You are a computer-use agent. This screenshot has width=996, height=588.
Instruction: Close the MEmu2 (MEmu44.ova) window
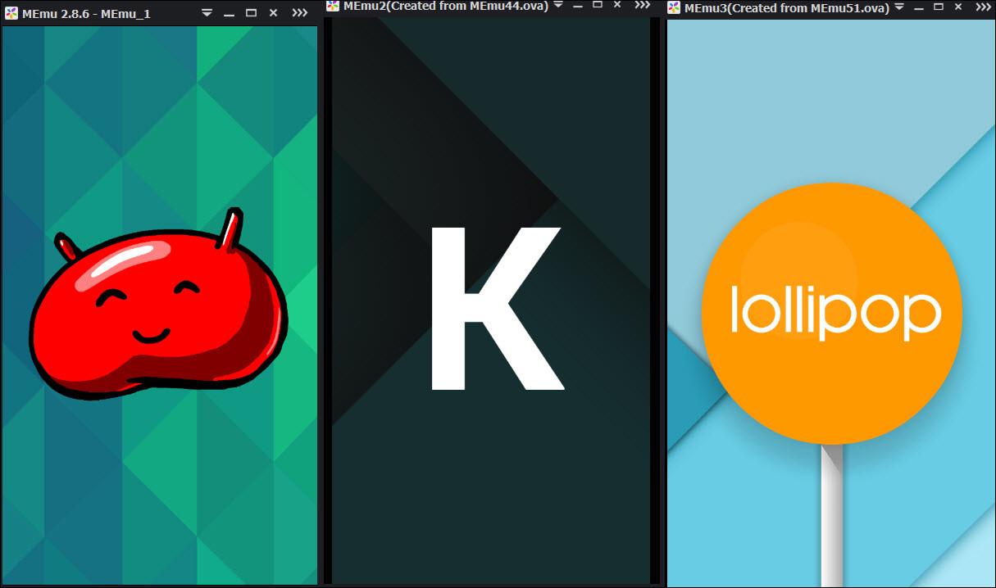pos(617,5)
